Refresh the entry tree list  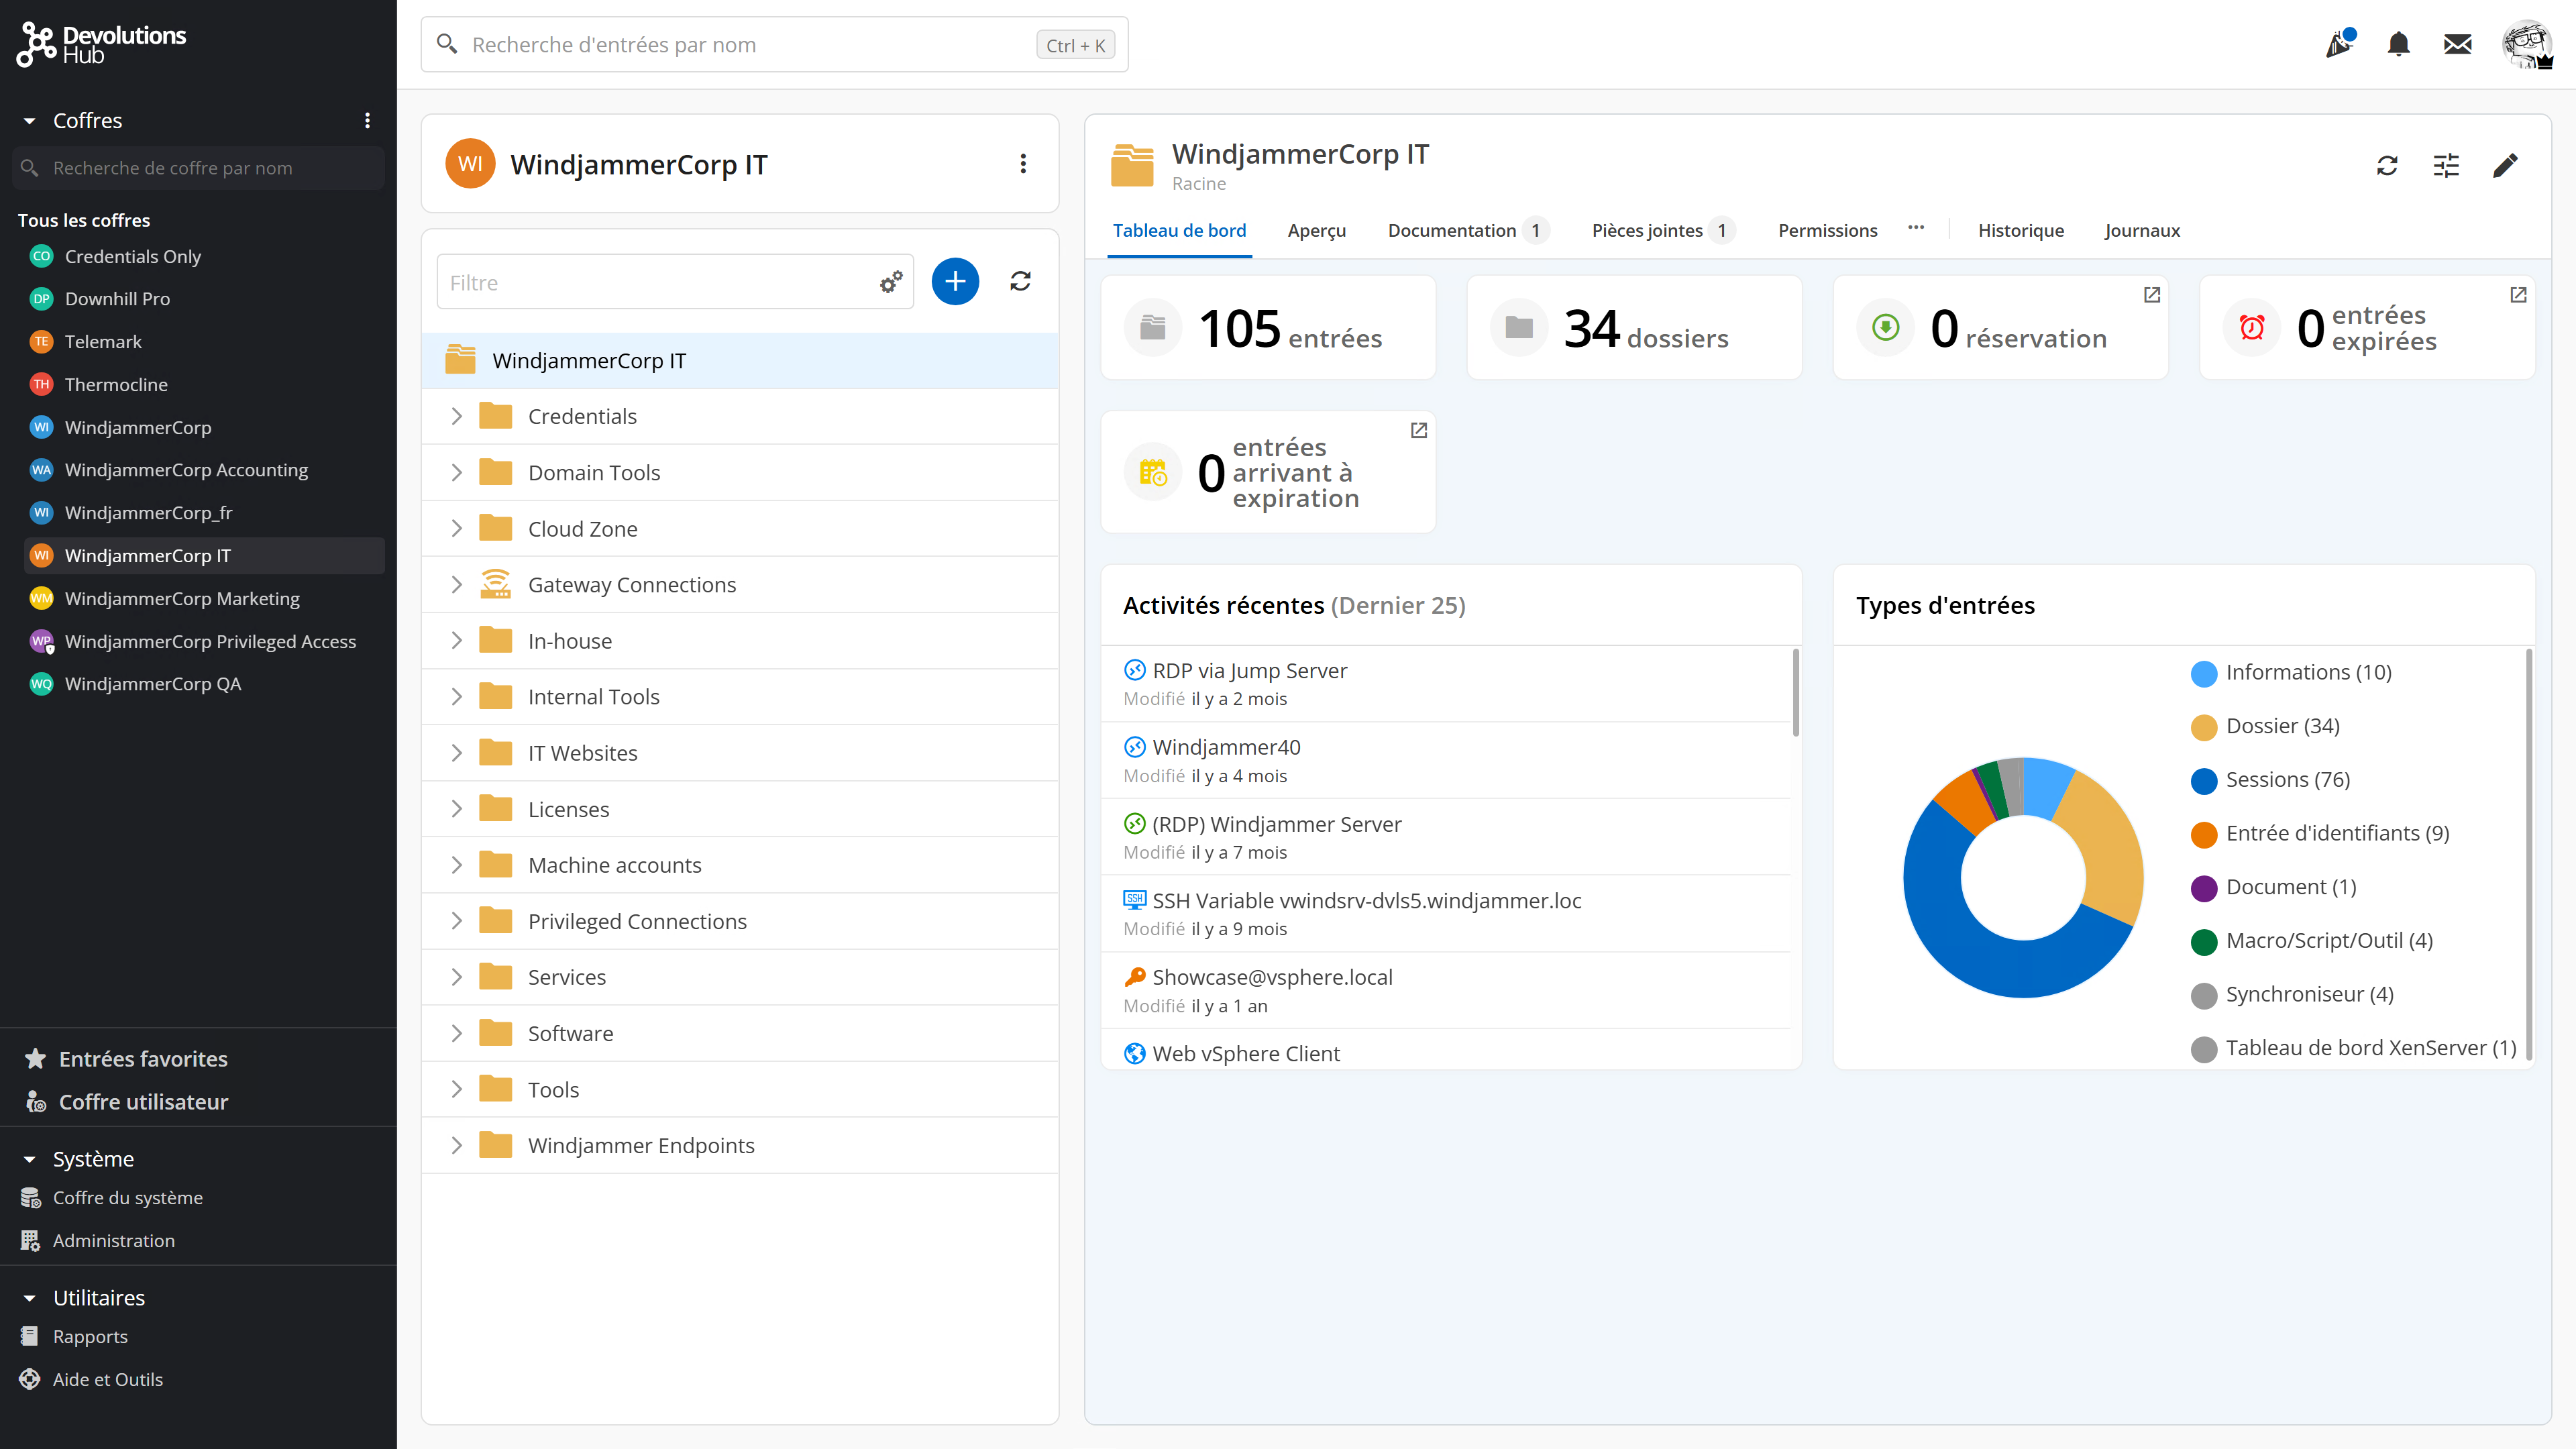pyautogui.click(x=1020, y=282)
